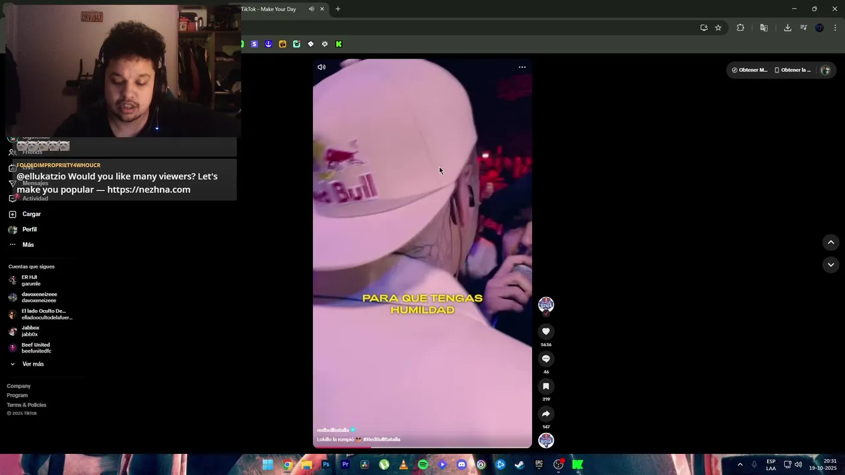The image size is (845, 475).
Task: Open VLC media player from taskbar
Action: (403, 464)
